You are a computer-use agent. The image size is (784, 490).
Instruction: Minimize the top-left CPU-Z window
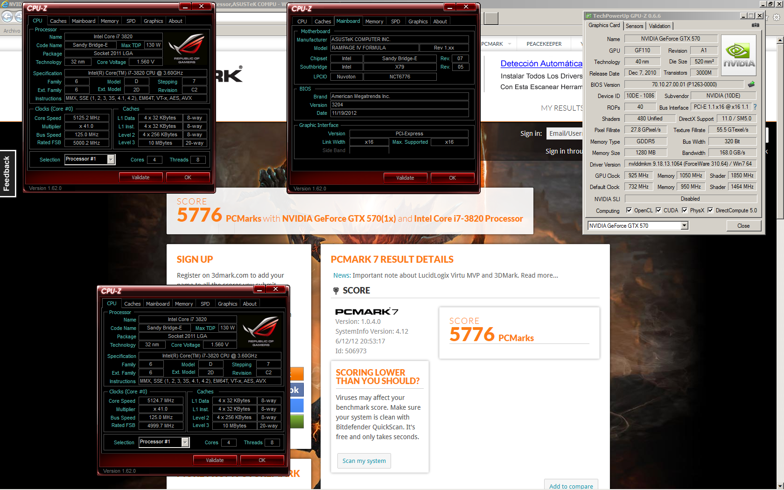185,7
